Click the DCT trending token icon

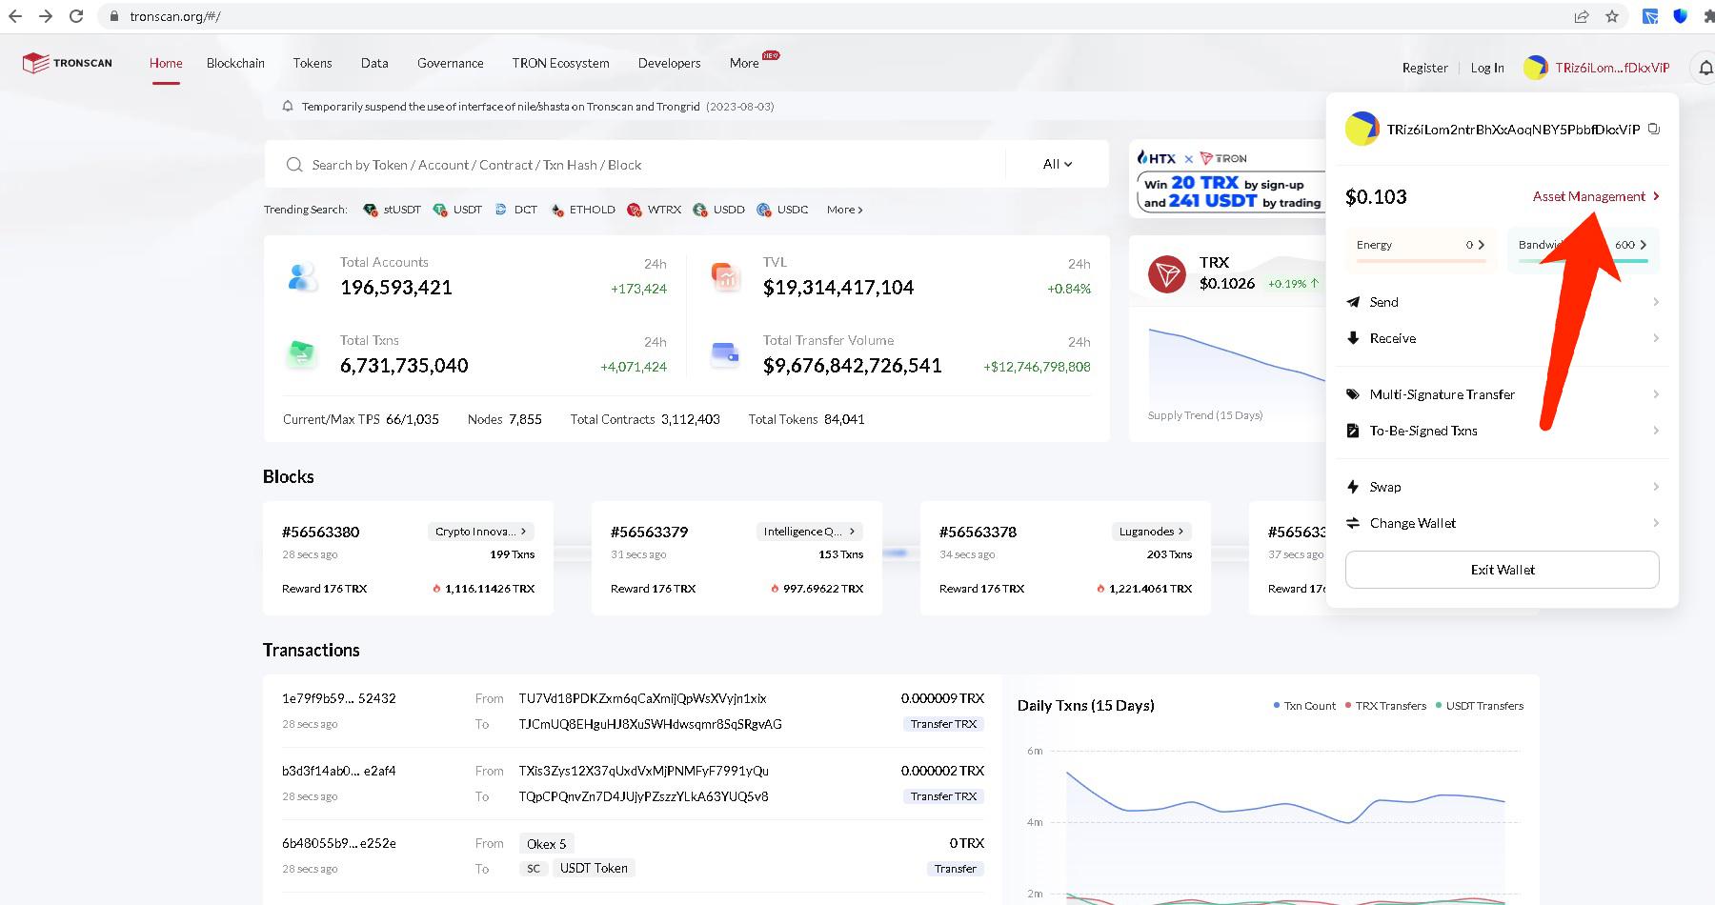(x=500, y=210)
